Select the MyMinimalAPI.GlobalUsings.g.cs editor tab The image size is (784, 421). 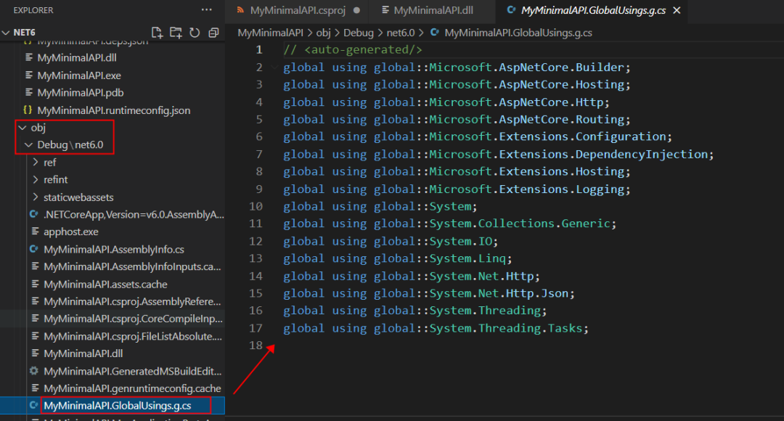click(593, 10)
